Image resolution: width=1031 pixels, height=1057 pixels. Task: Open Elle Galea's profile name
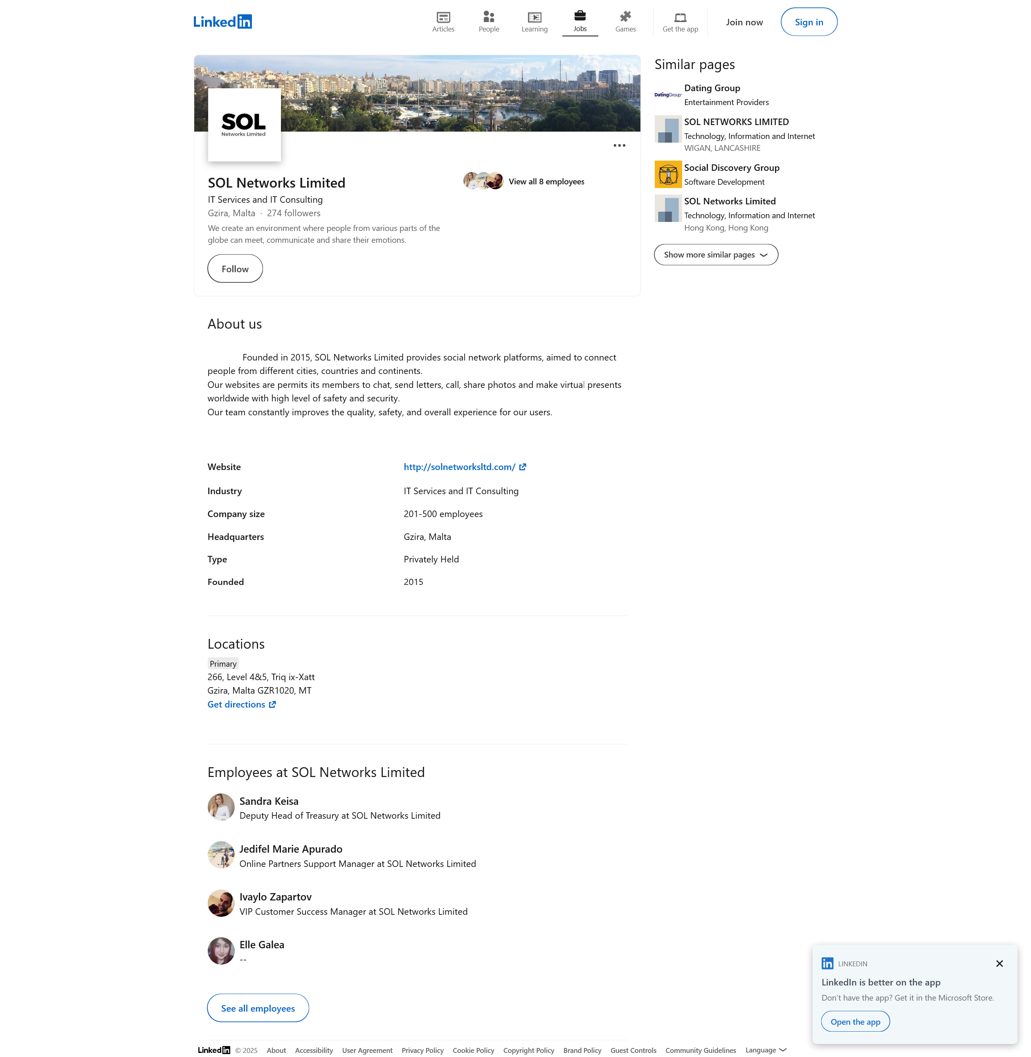[x=262, y=945]
